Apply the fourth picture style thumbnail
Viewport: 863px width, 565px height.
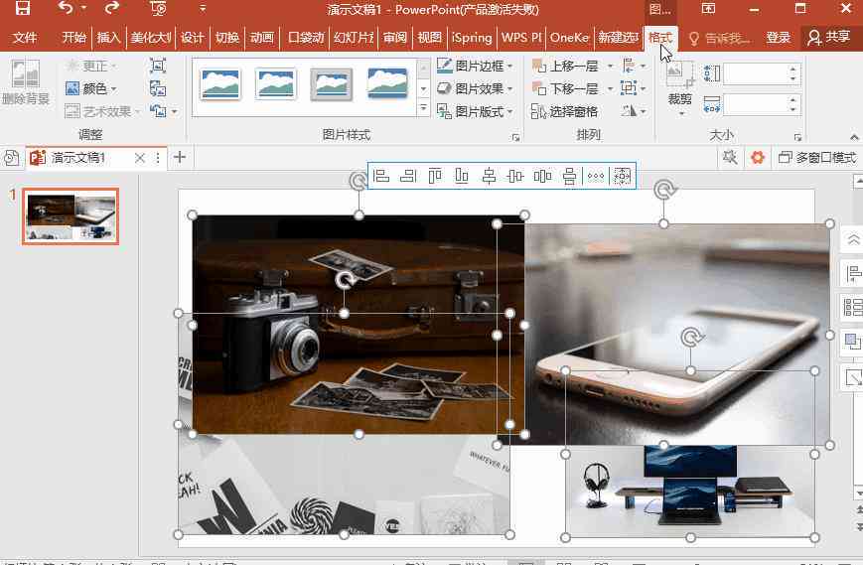387,84
